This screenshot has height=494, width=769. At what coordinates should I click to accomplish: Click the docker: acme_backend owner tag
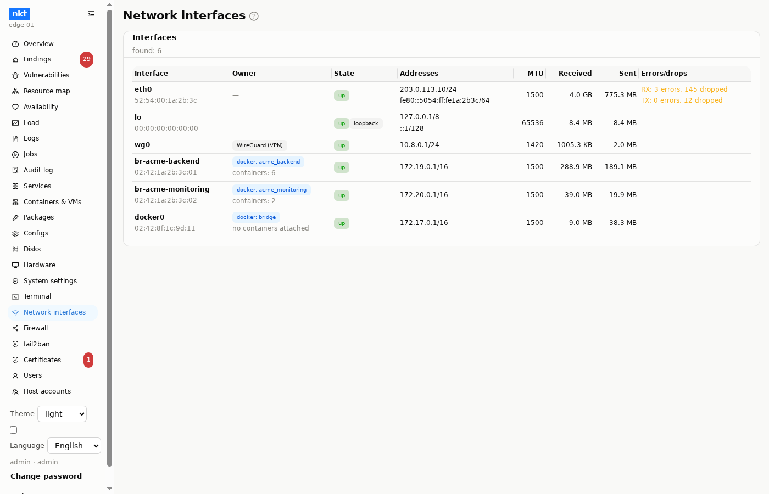pos(268,162)
